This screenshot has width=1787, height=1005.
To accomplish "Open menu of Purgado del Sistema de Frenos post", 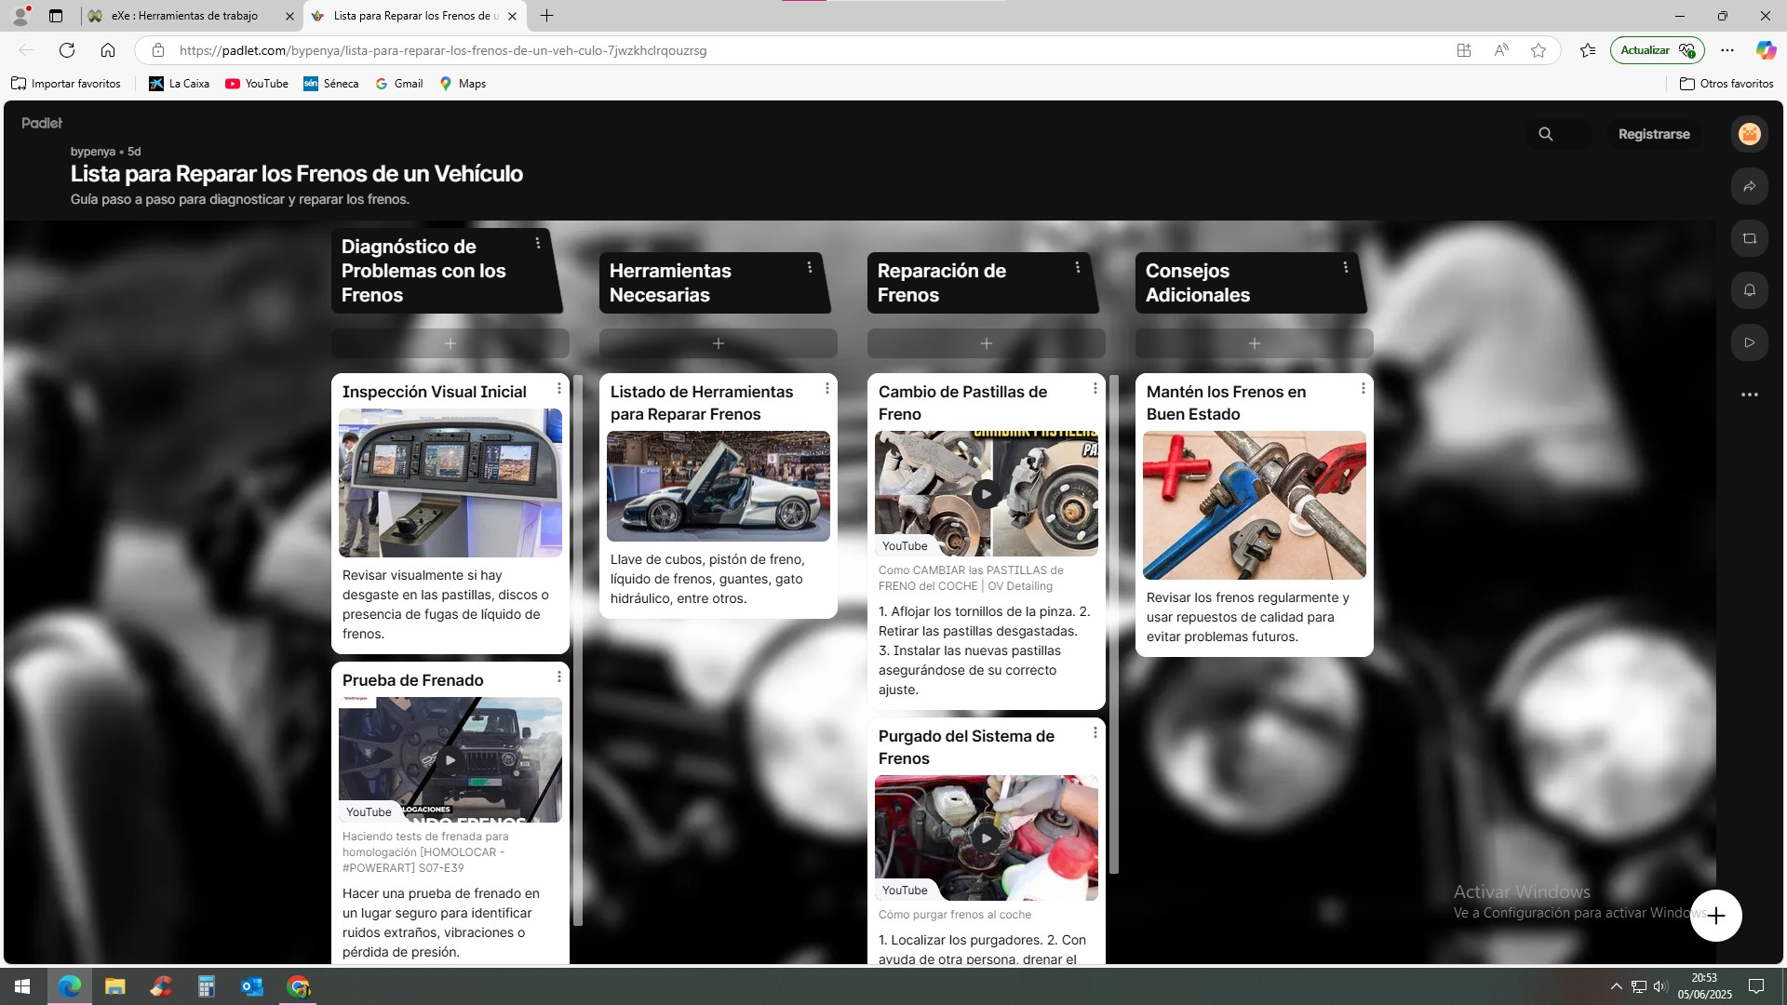I will (1095, 732).
